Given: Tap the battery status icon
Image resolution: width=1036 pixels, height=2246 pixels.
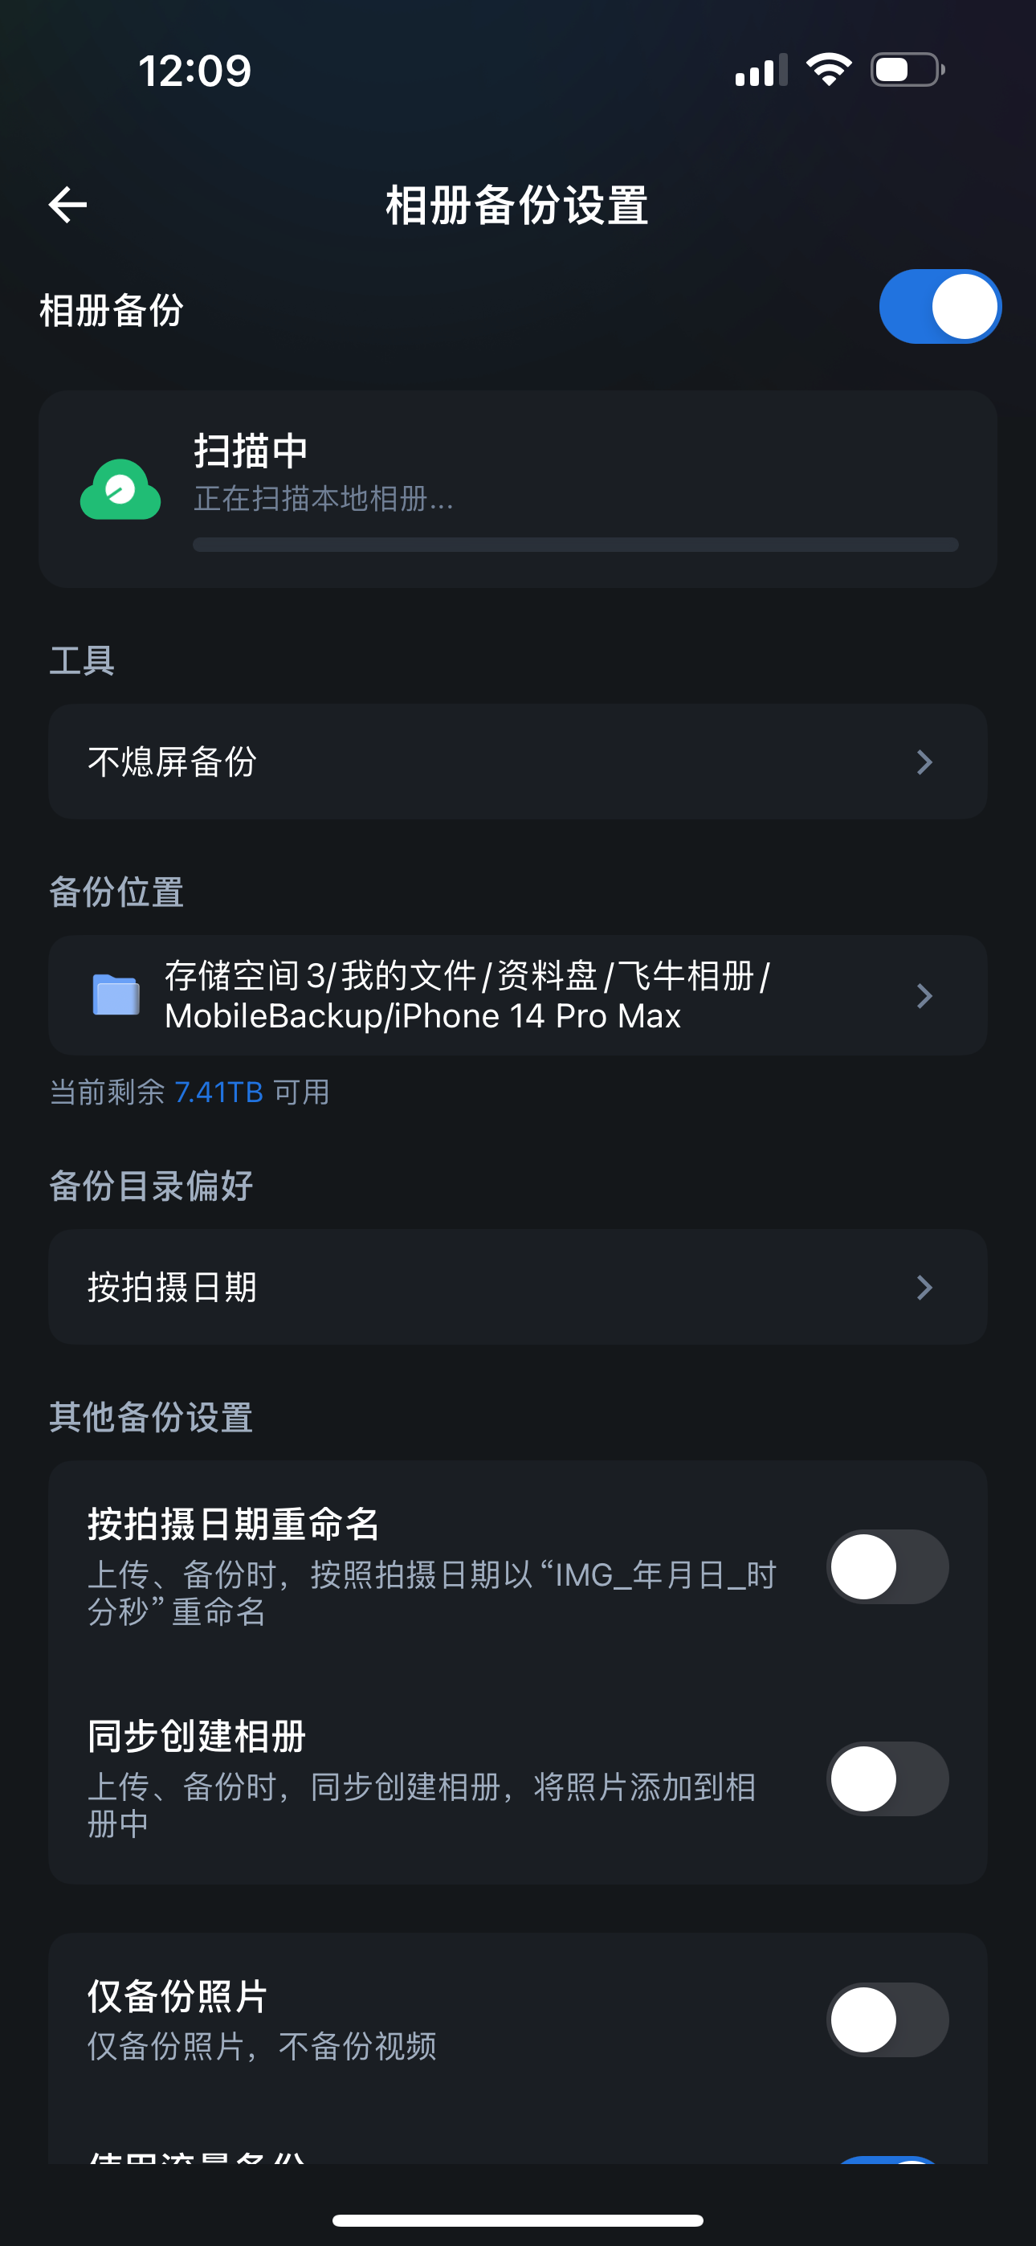Looking at the screenshot, I should click(907, 70).
